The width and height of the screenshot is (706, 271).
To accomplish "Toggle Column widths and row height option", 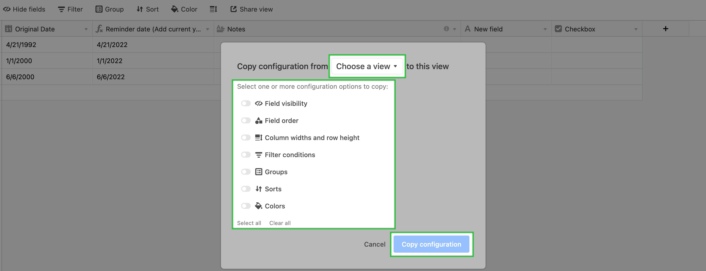I will click(x=246, y=138).
